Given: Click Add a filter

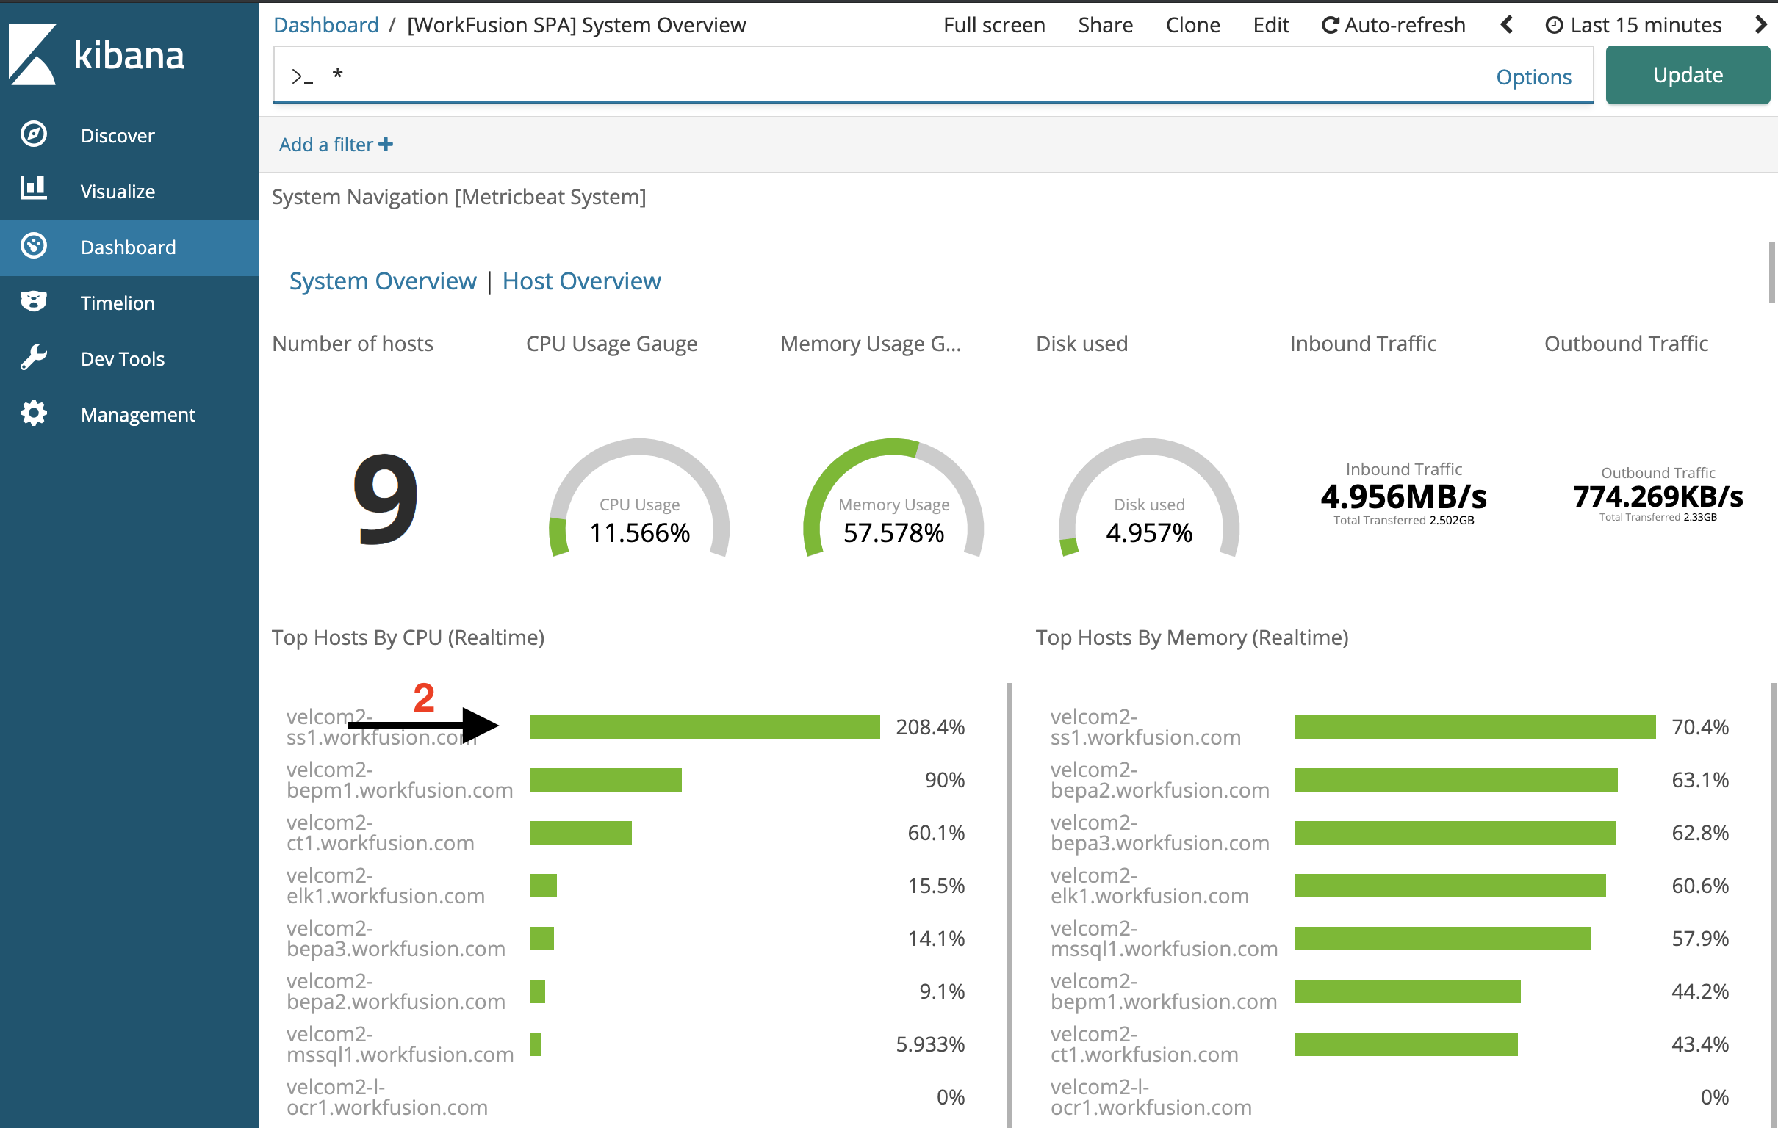Looking at the screenshot, I should [x=335, y=145].
